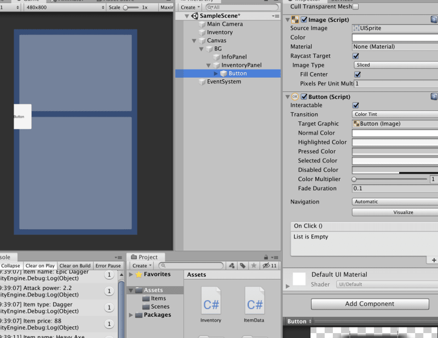Add an On Click event with plus
This screenshot has width=438, height=338.
(x=434, y=260)
